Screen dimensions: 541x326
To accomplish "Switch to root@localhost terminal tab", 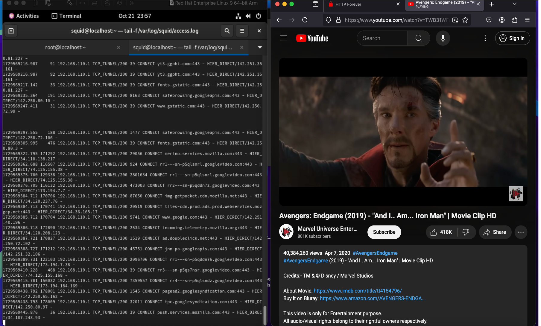I will click(65, 48).
